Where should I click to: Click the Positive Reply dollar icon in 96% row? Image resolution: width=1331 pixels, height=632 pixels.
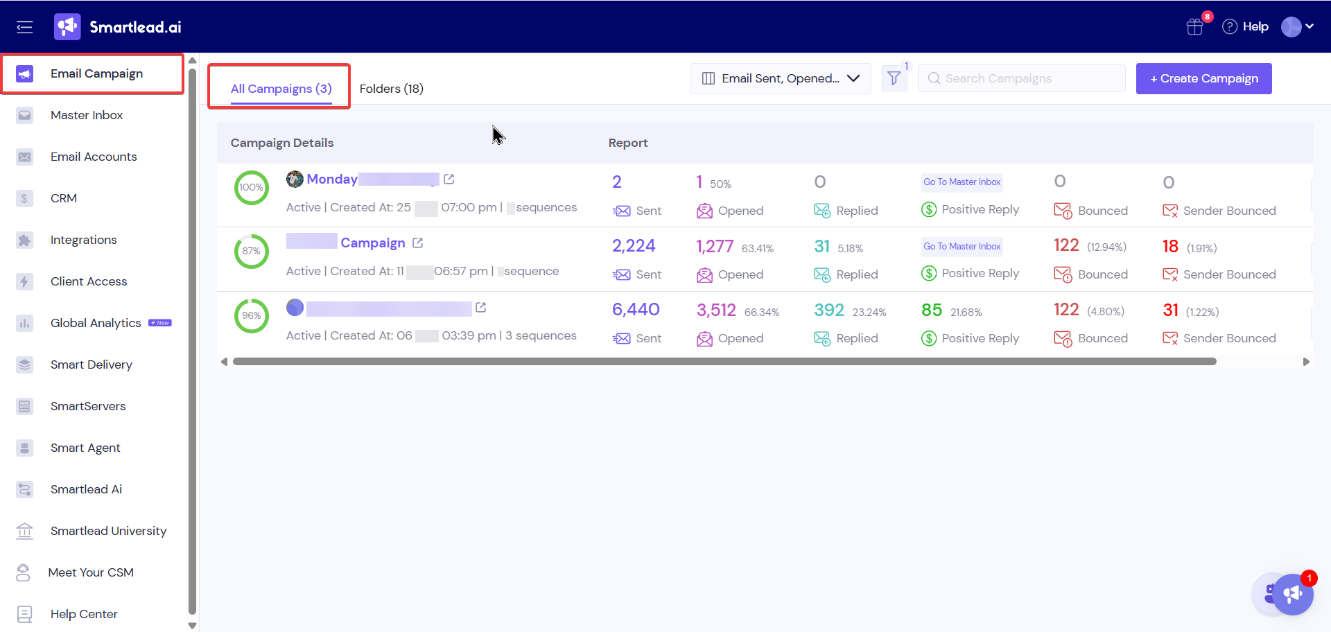(x=929, y=338)
